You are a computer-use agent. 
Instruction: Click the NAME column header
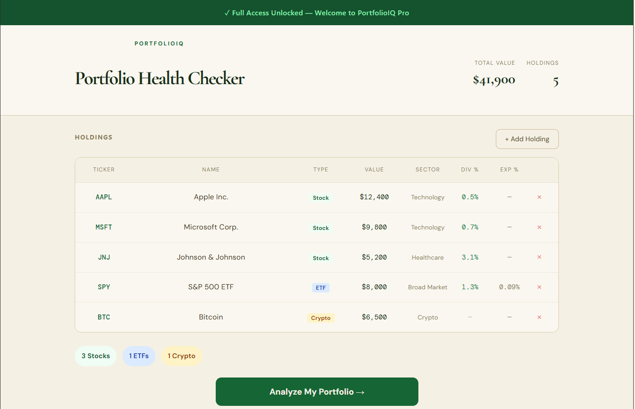tap(211, 170)
